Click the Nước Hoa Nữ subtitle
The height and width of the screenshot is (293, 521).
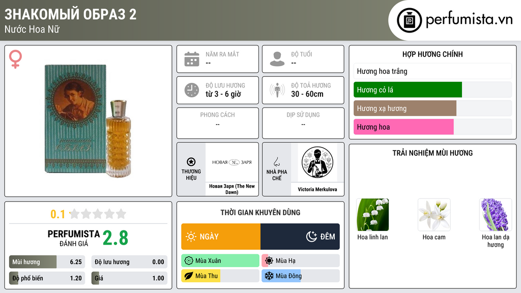click(32, 29)
